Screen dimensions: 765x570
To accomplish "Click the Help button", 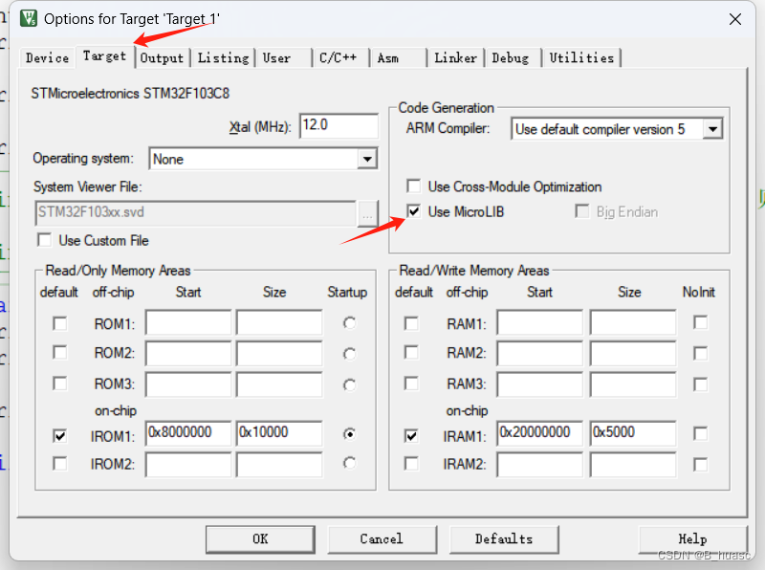I will pos(692,539).
